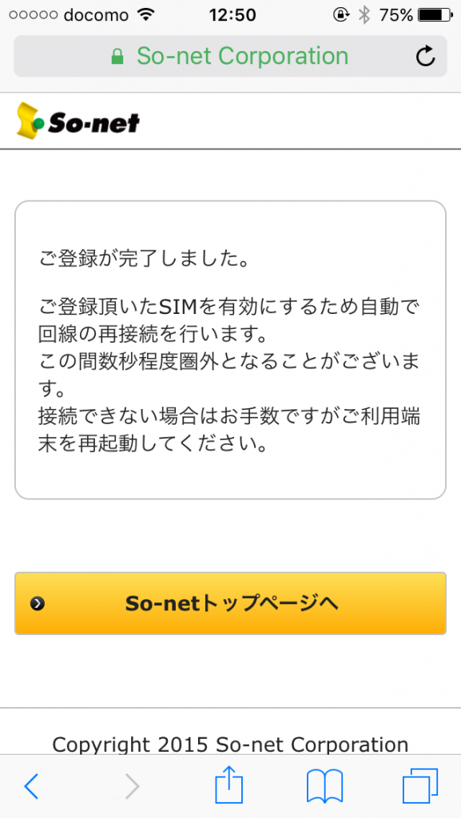The height and width of the screenshot is (818, 461).
Task: Reload the page with refresh icon
Action: [426, 57]
